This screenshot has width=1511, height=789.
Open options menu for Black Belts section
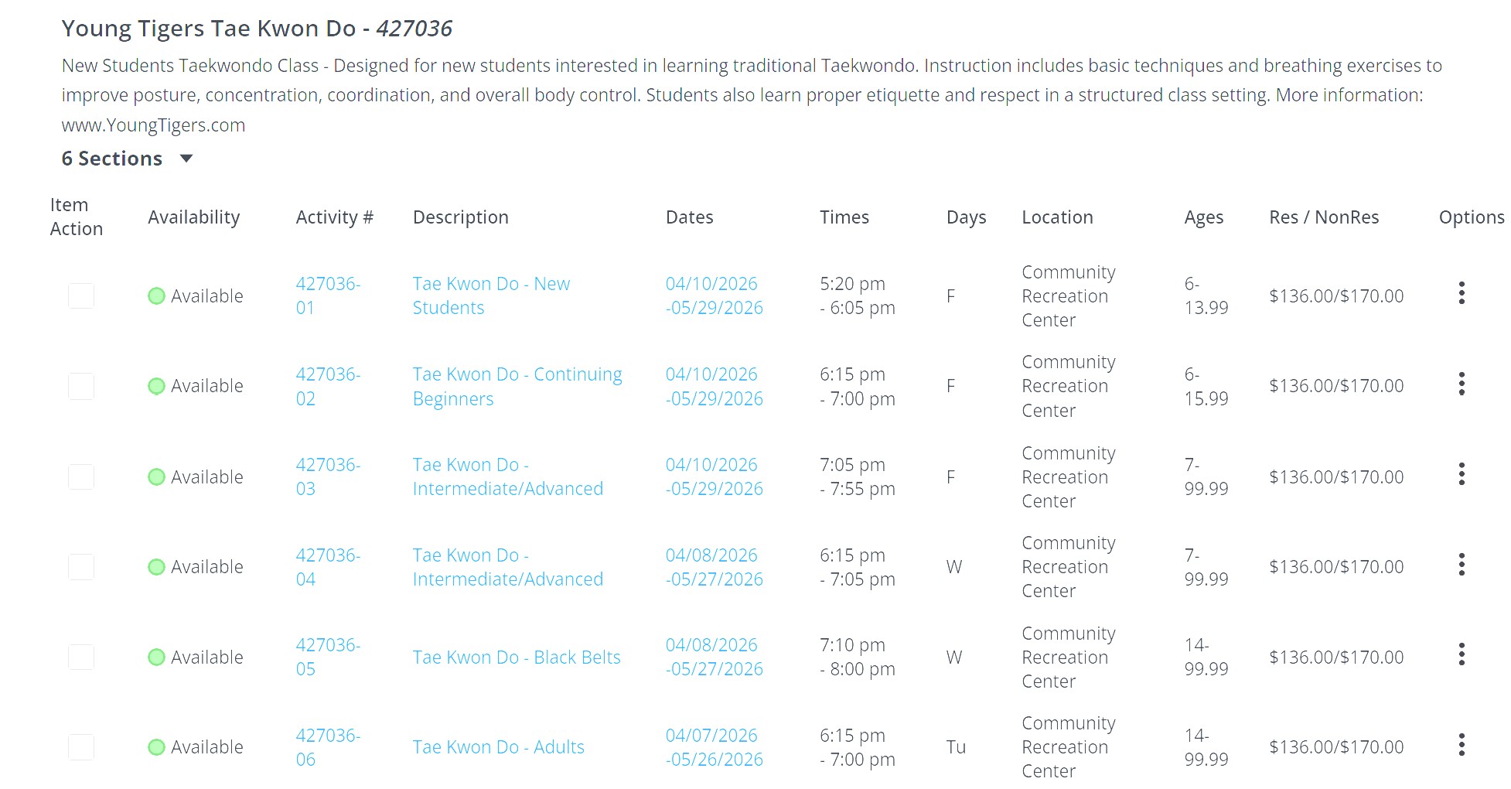(x=1461, y=655)
